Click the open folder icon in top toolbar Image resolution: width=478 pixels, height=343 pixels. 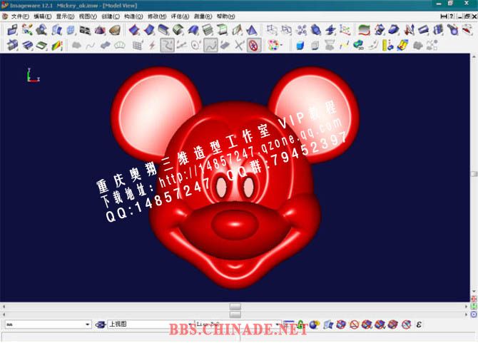pos(12,30)
